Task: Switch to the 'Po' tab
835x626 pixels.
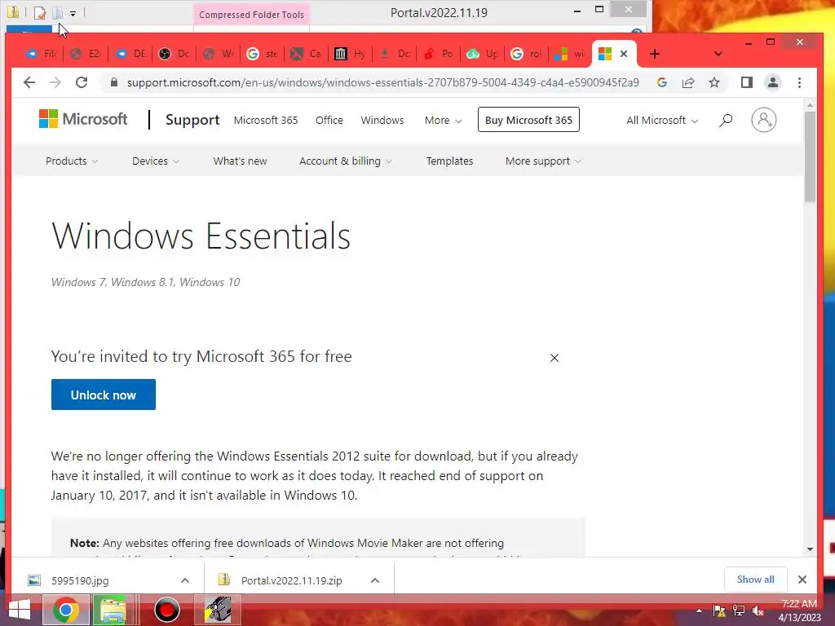Action: click(438, 54)
